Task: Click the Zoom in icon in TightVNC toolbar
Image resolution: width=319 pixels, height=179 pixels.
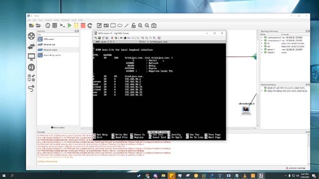Action: tap(143, 38)
